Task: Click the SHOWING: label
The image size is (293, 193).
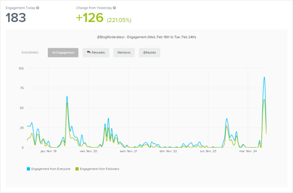Action: [30, 53]
